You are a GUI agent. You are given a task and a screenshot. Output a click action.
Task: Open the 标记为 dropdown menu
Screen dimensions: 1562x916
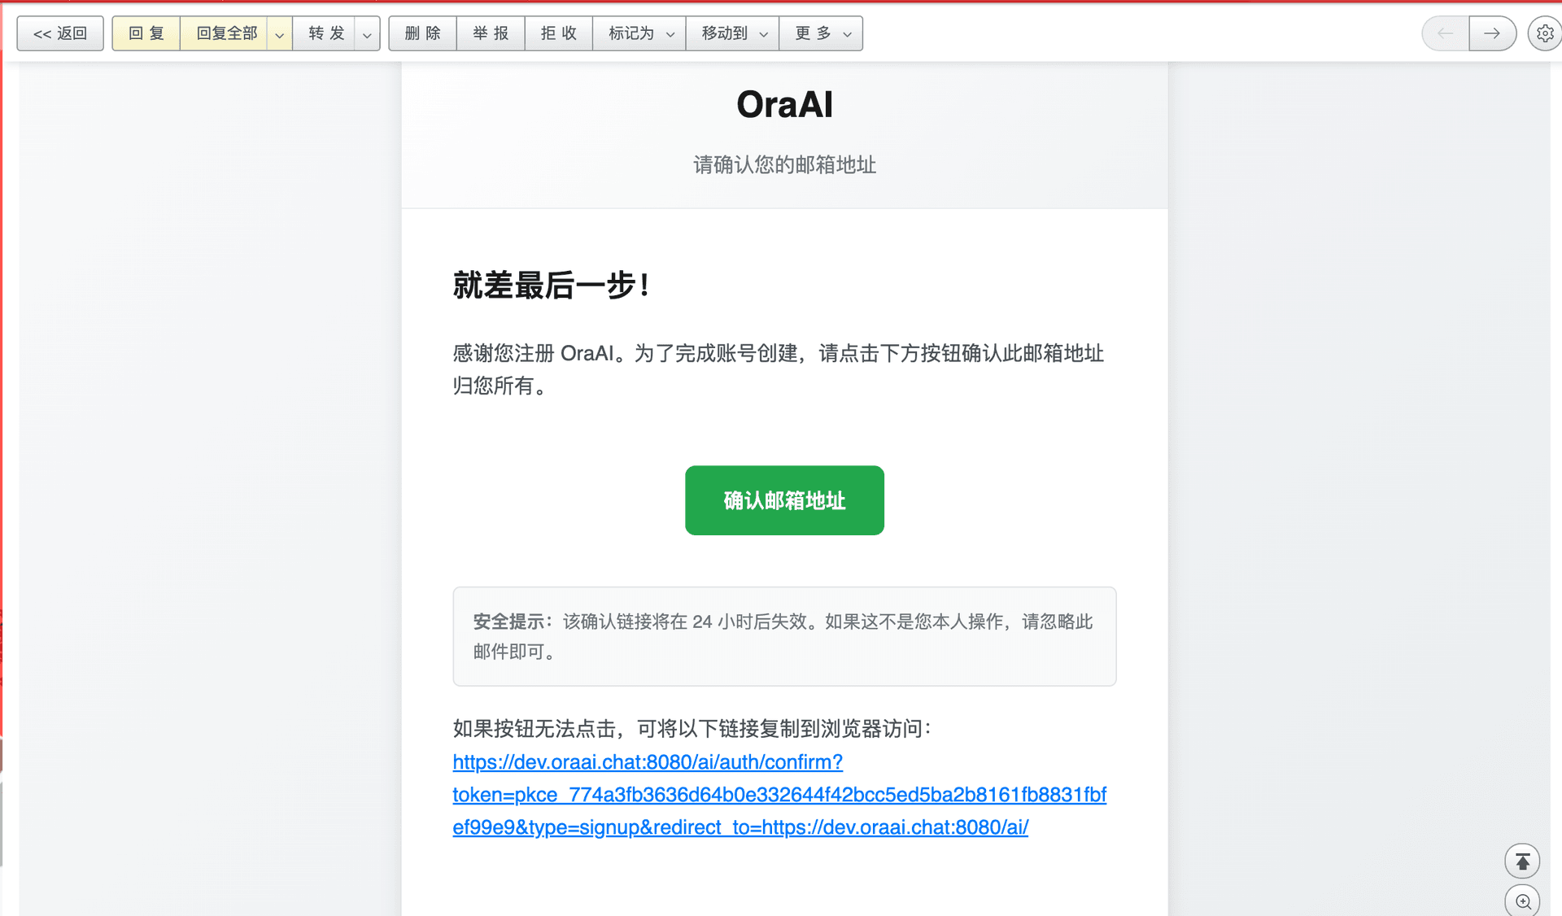tap(639, 33)
